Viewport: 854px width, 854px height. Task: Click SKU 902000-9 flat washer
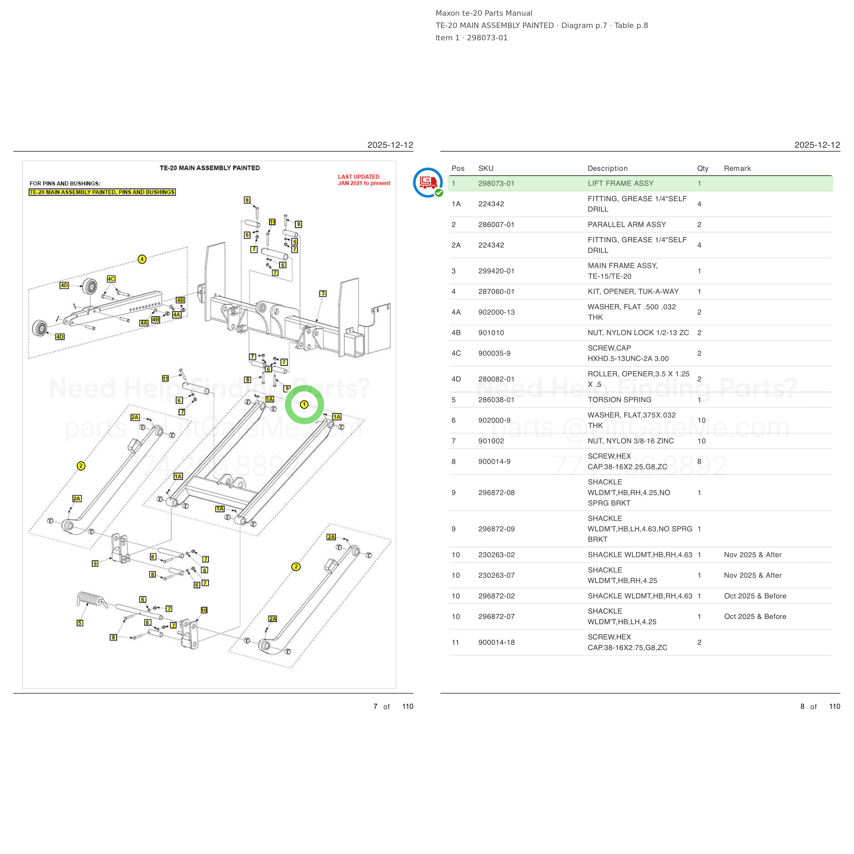coord(494,421)
